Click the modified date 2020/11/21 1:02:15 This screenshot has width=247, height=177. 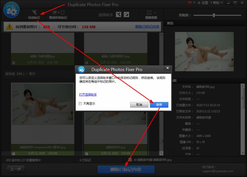click(208, 111)
